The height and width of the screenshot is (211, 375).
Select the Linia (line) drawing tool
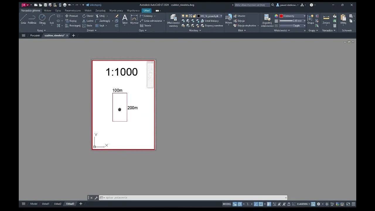click(23, 19)
